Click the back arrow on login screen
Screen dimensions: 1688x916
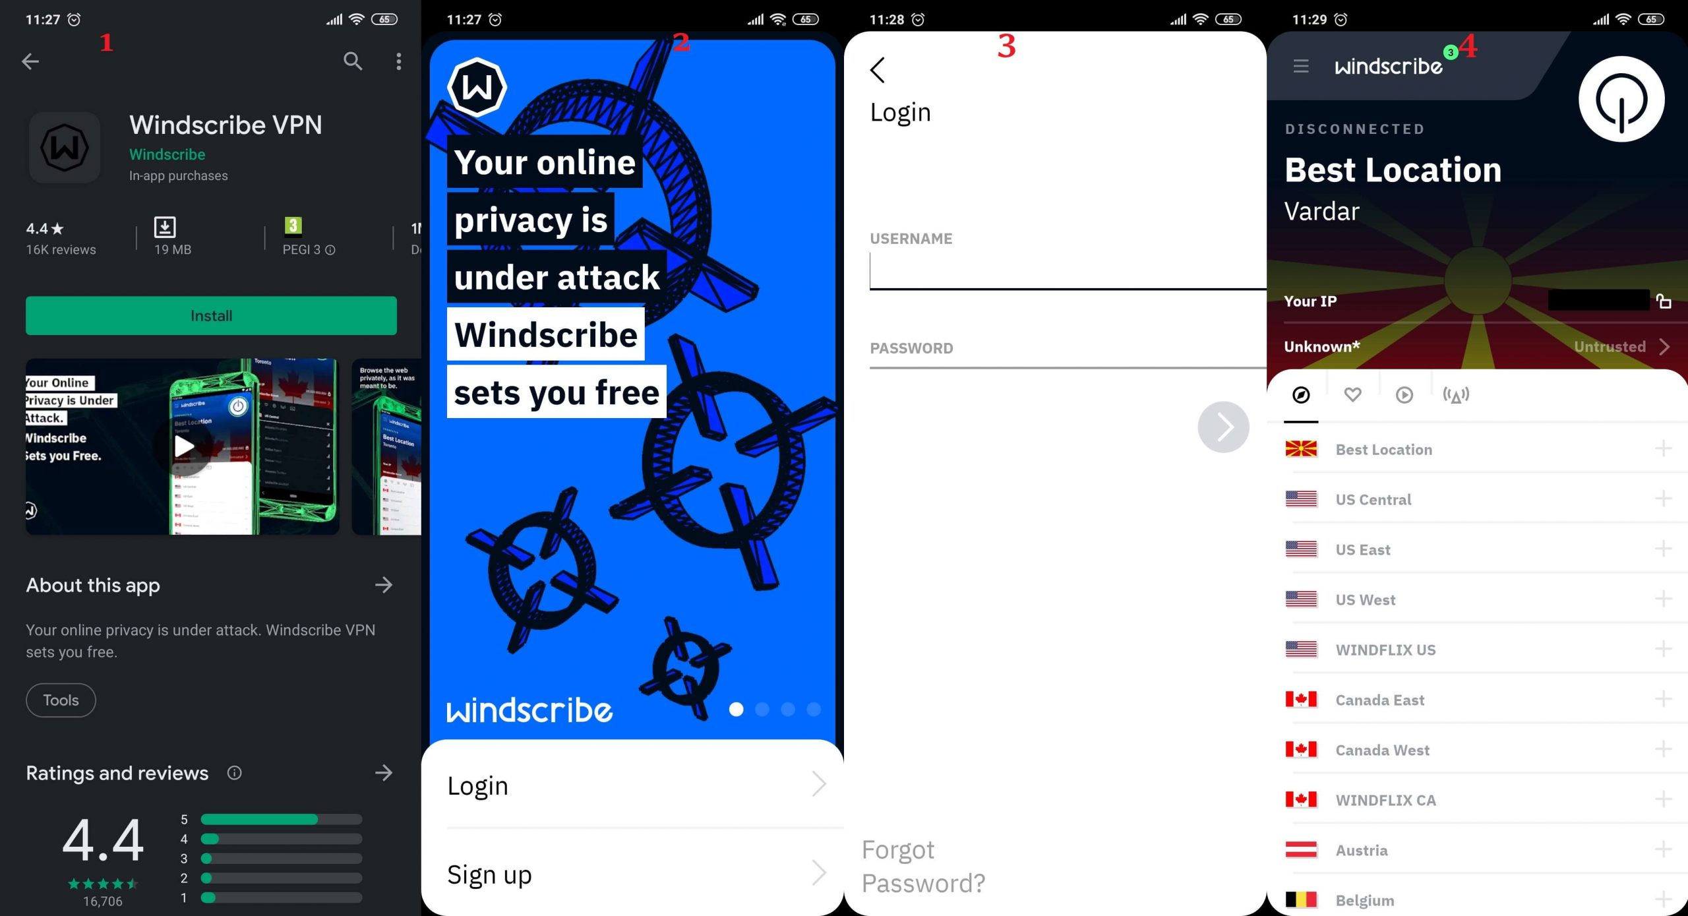click(x=878, y=70)
